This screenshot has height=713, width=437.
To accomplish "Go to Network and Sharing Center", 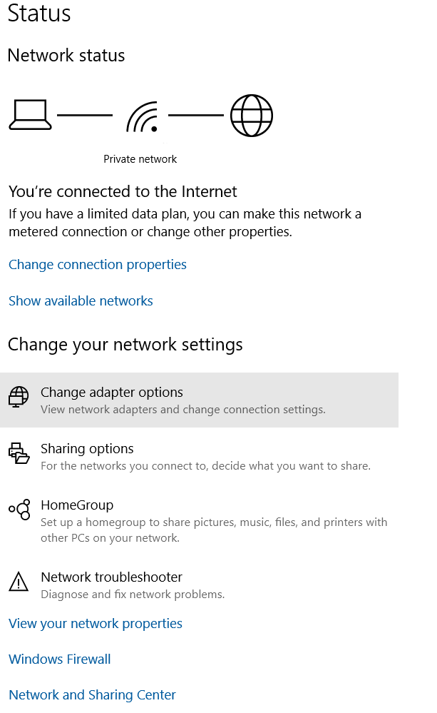I will point(92,695).
